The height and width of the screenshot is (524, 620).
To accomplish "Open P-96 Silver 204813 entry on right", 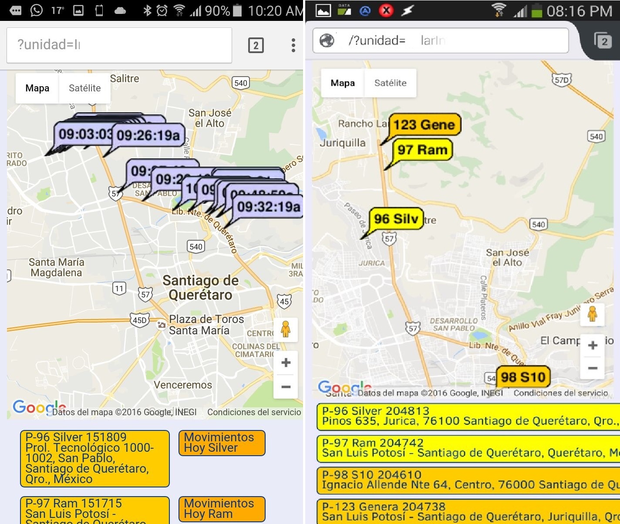I will point(468,416).
